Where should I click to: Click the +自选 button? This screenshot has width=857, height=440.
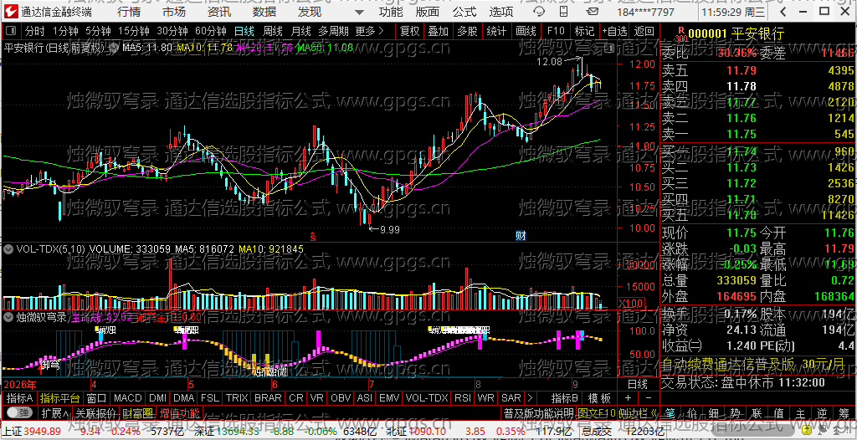[615, 32]
